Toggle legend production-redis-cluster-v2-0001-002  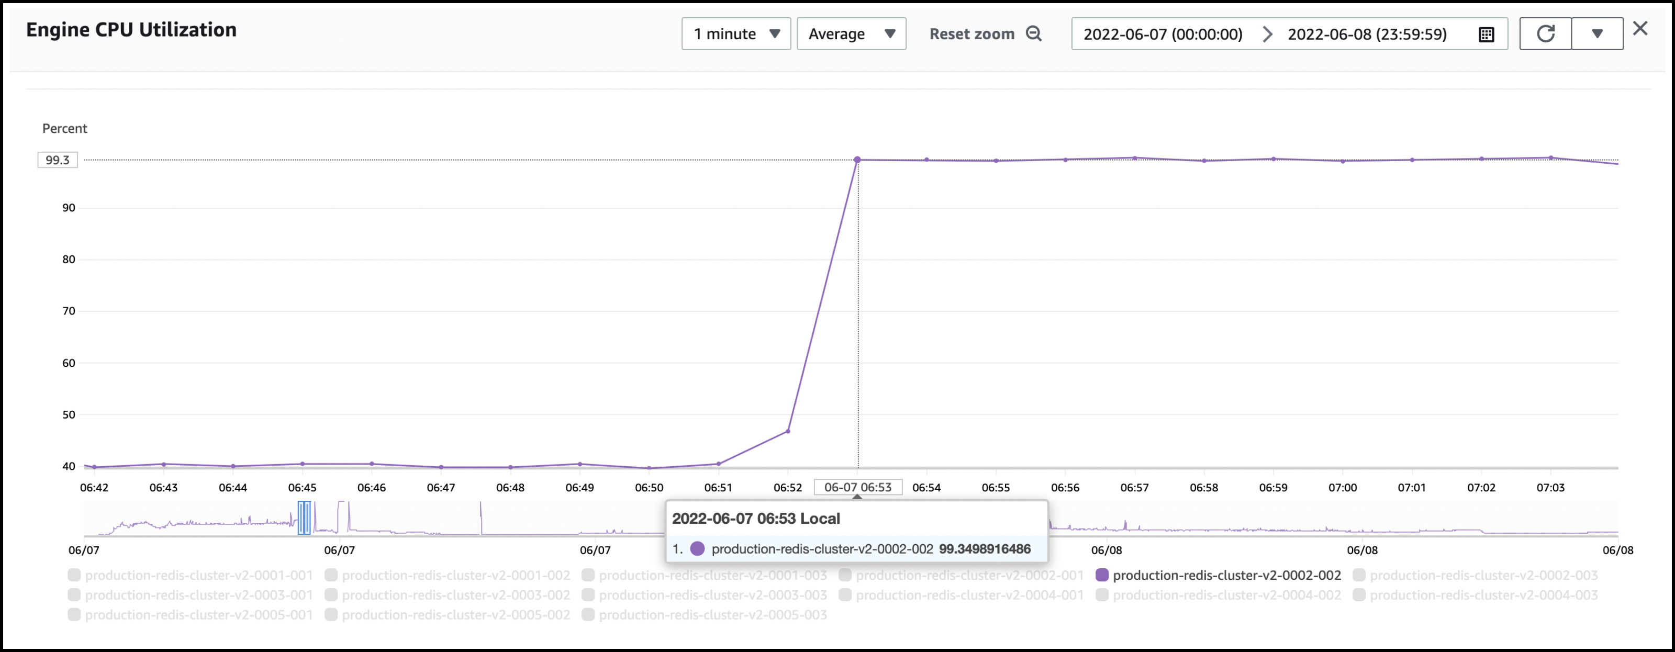coord(448,575)
